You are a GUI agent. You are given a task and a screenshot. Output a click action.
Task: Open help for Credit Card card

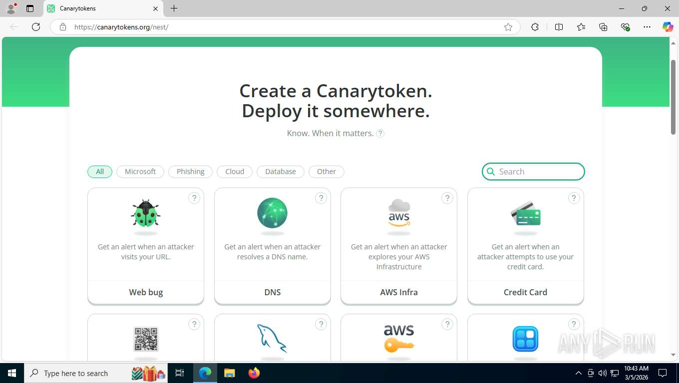pyautogui.click(x=574, y=198)
